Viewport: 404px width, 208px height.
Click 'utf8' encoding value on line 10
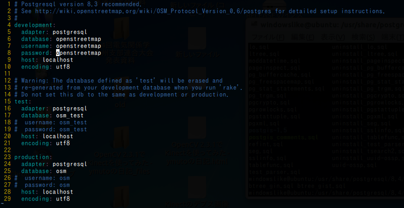pos(63,67)
